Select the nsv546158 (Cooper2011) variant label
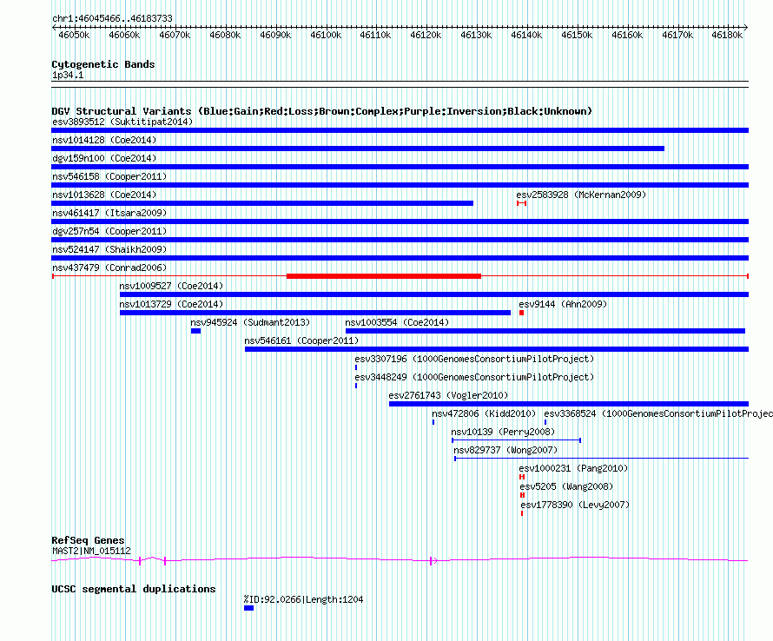The image size is (773, 641). click(x=109, y=176)
